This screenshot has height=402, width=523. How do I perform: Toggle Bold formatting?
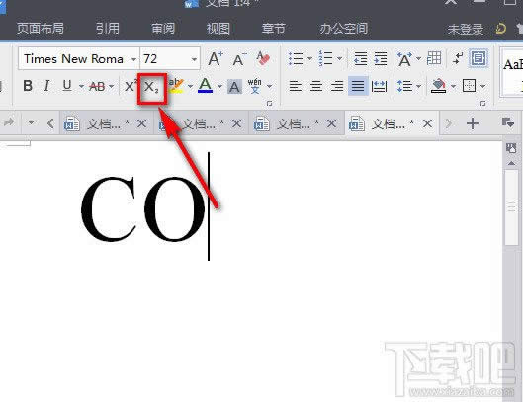tap(28, 86)
